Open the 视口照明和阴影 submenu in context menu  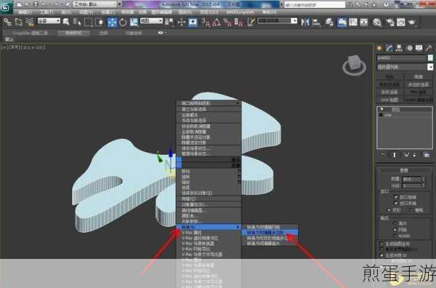click(209, 103)
